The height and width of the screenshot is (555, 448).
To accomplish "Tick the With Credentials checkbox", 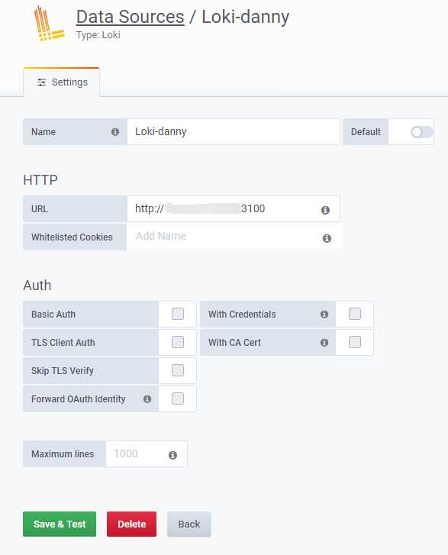I will click(355, 314).
